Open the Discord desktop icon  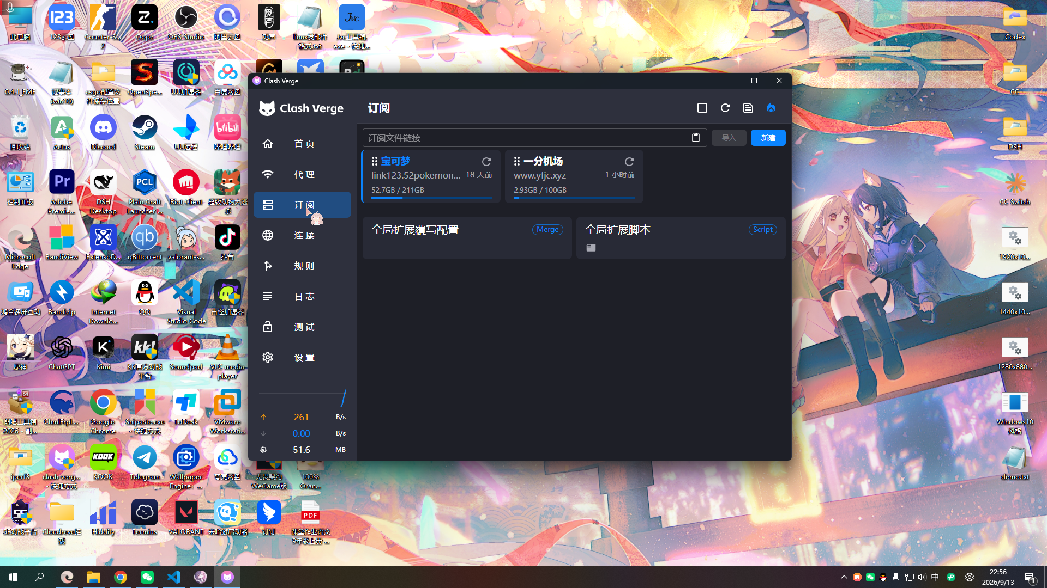[103, 133]
